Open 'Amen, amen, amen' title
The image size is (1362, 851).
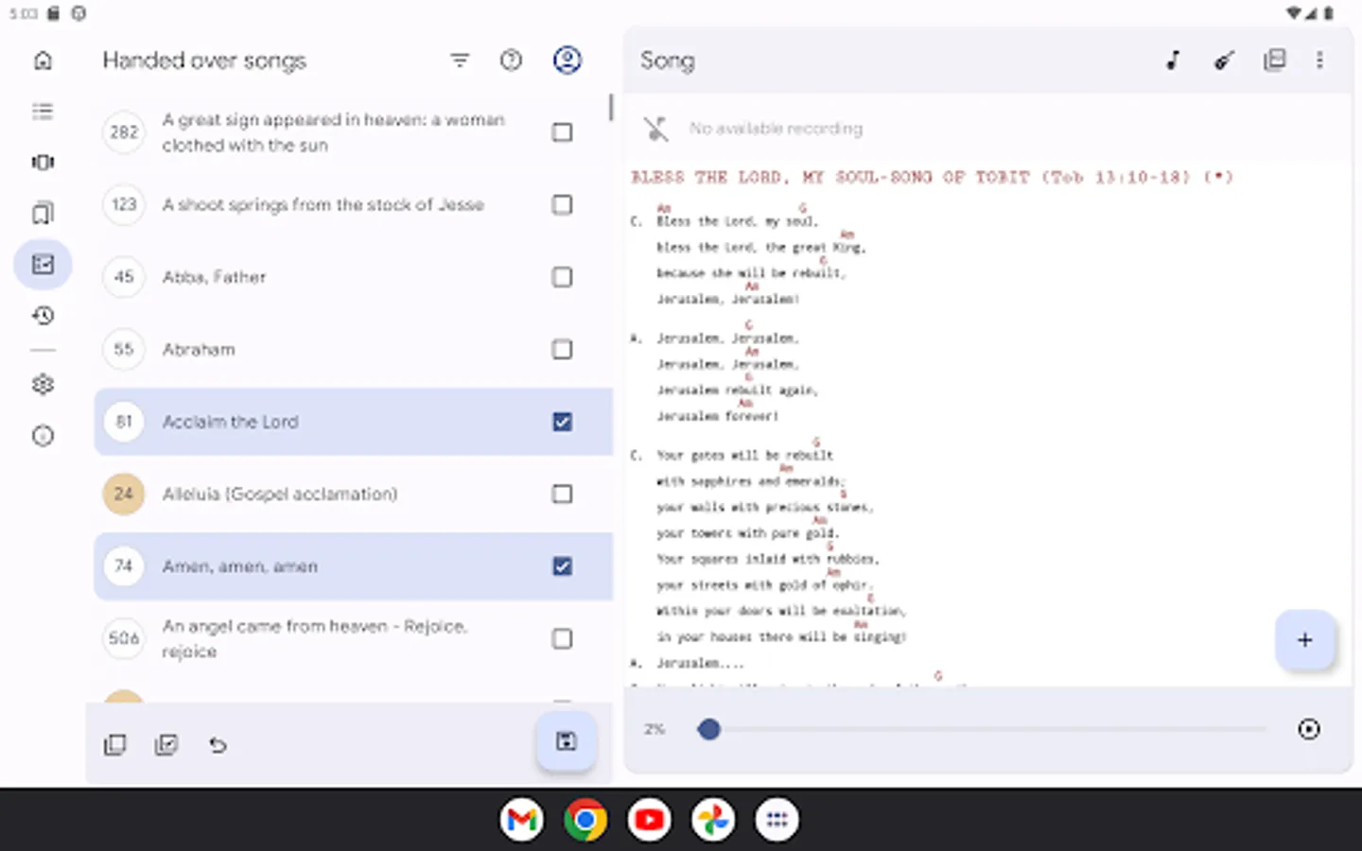point(239,566)
